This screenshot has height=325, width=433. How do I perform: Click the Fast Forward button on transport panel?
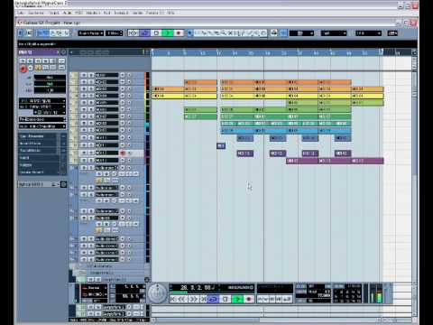point(193,299)
